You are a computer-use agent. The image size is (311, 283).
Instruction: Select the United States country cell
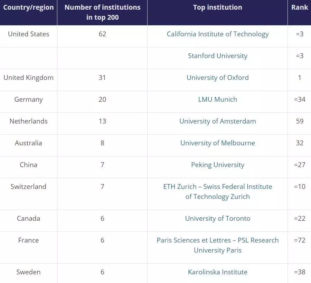pos(28,34)
